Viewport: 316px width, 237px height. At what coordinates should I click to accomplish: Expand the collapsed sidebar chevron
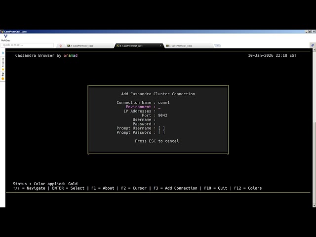3,53
